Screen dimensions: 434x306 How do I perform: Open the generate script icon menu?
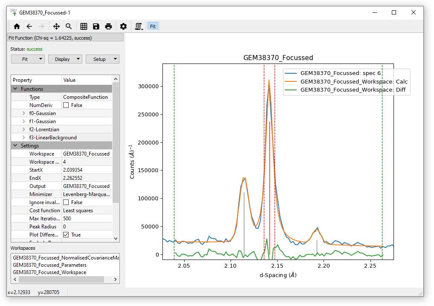pos(139,26)
